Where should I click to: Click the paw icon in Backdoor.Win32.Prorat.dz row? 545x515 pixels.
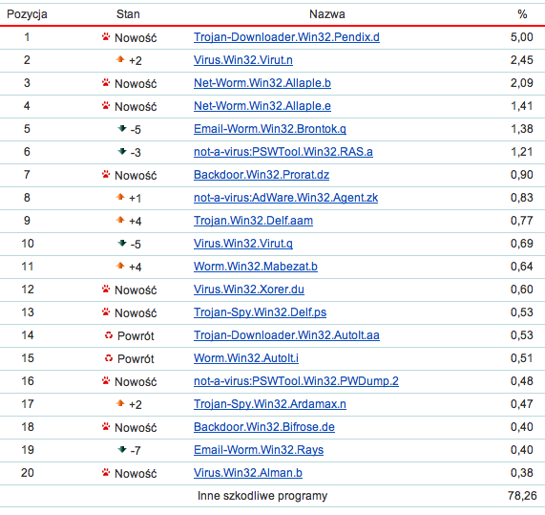[x=106, y=174]
